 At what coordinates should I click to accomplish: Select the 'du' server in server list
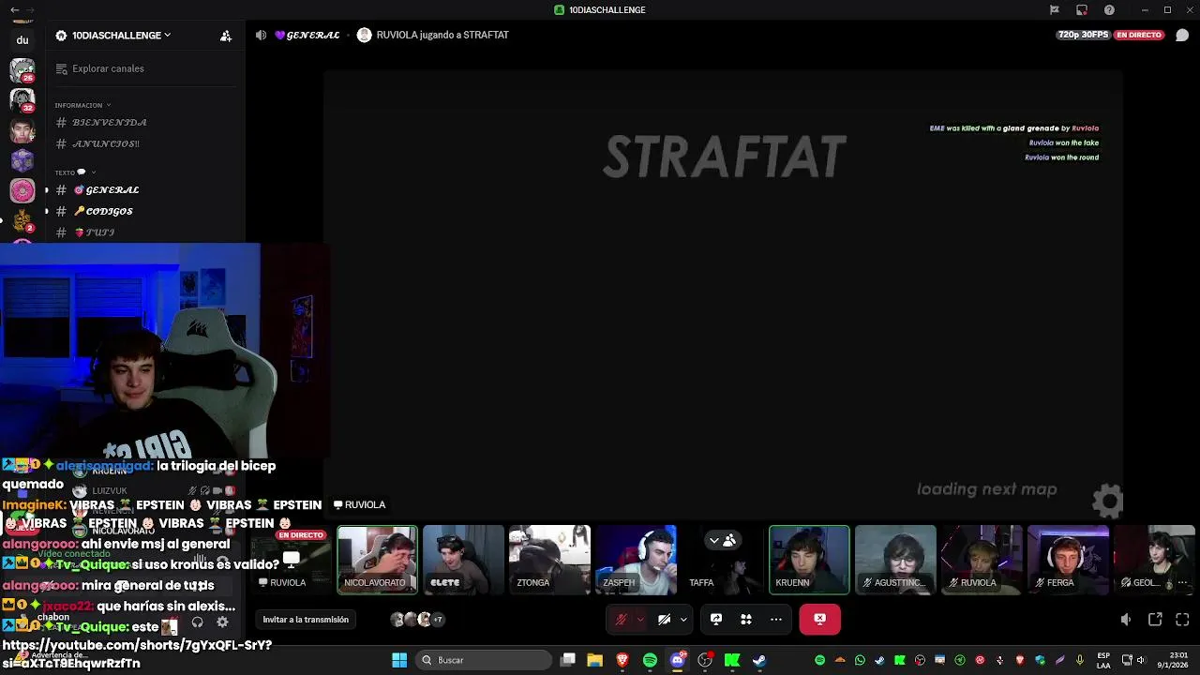22,40
